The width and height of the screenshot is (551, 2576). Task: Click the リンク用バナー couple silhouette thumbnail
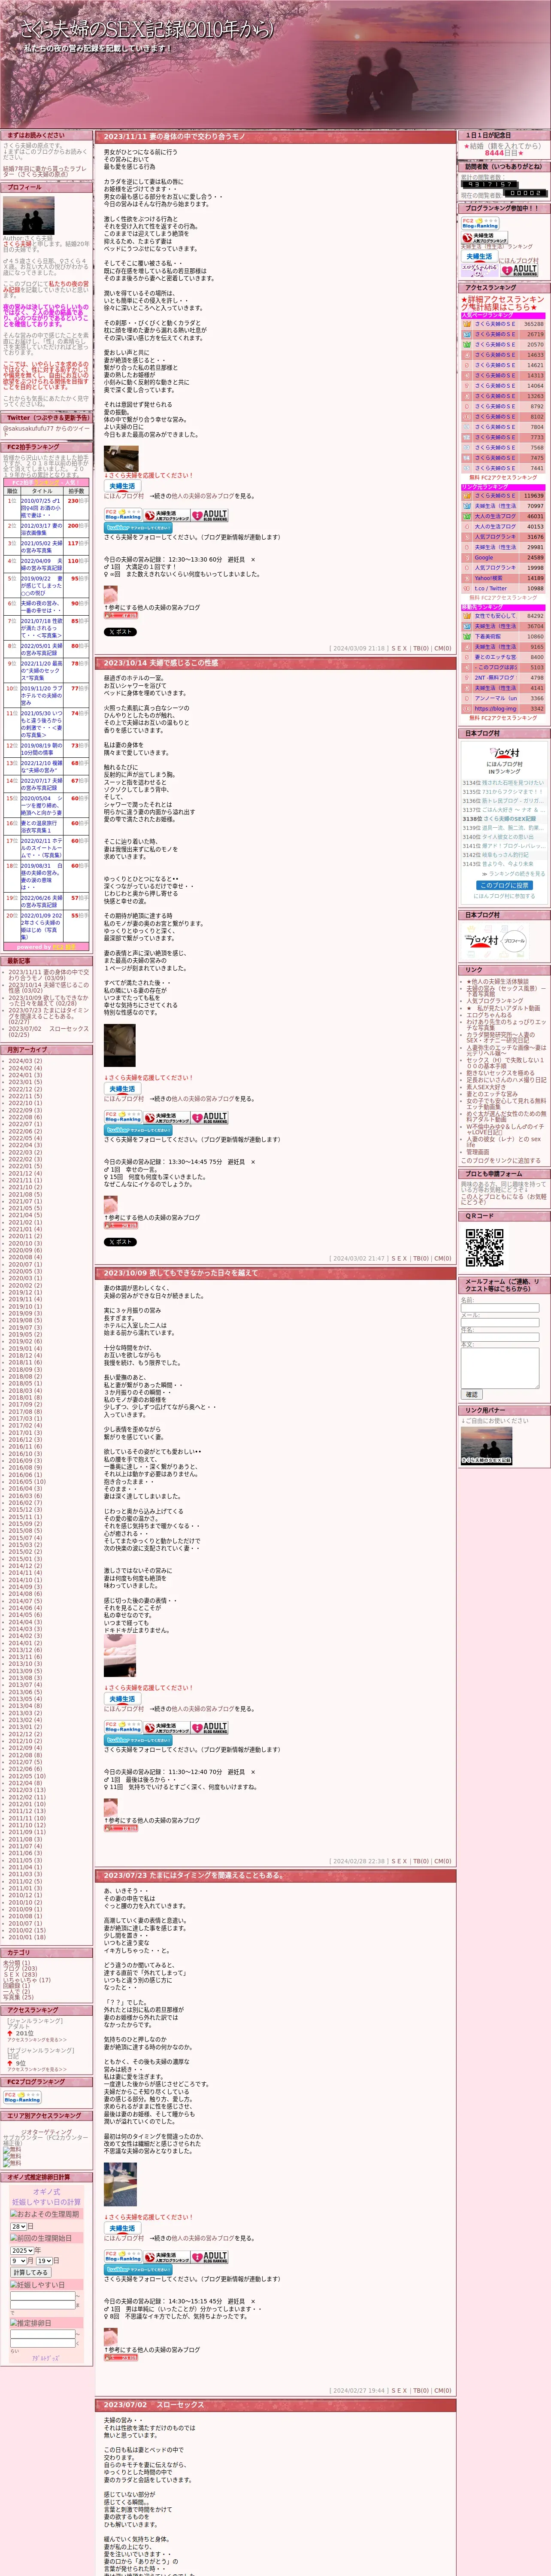(x=487, y=1446)
